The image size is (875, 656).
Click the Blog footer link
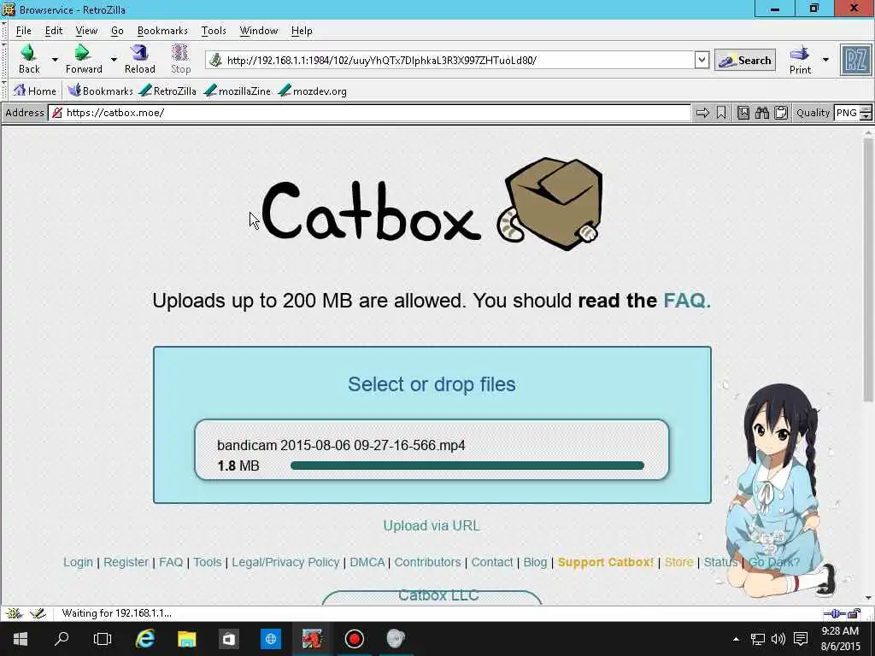[x=535, y=562]
